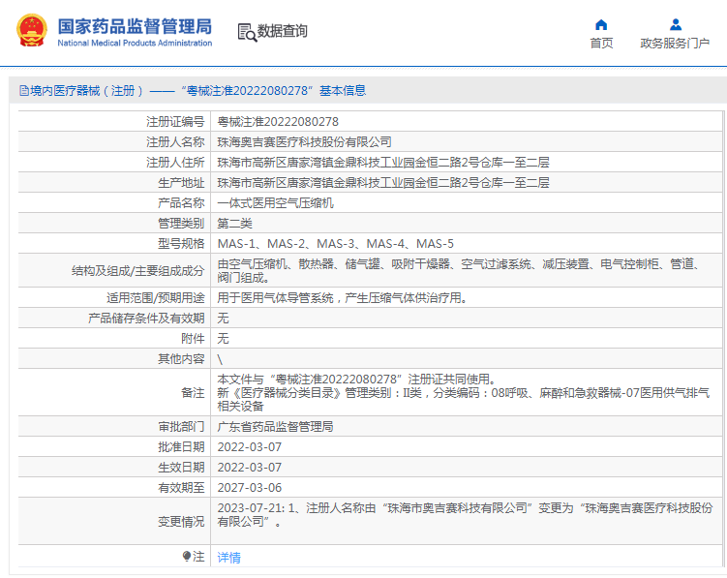
Task: Click the 境内医疗器械（注册）基本信息 heading
Action: point(198,90)
